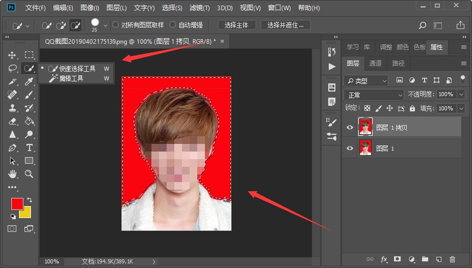Viewport: 472px width, 268px height.
Task: Select the Clone Stamp tool
Action: point(12,108)
